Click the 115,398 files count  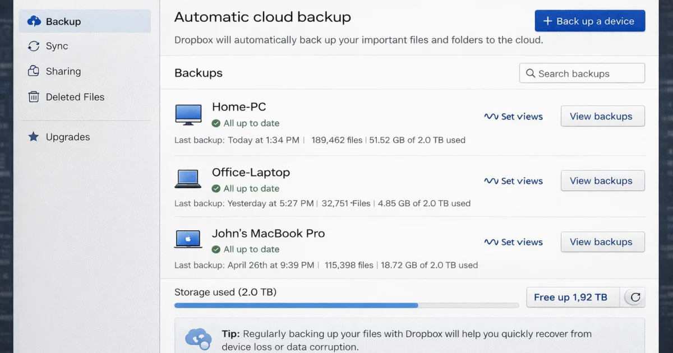point(350,265)
